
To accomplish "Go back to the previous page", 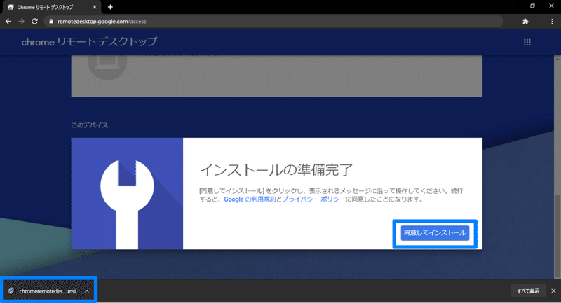I will tap(8, 22).
